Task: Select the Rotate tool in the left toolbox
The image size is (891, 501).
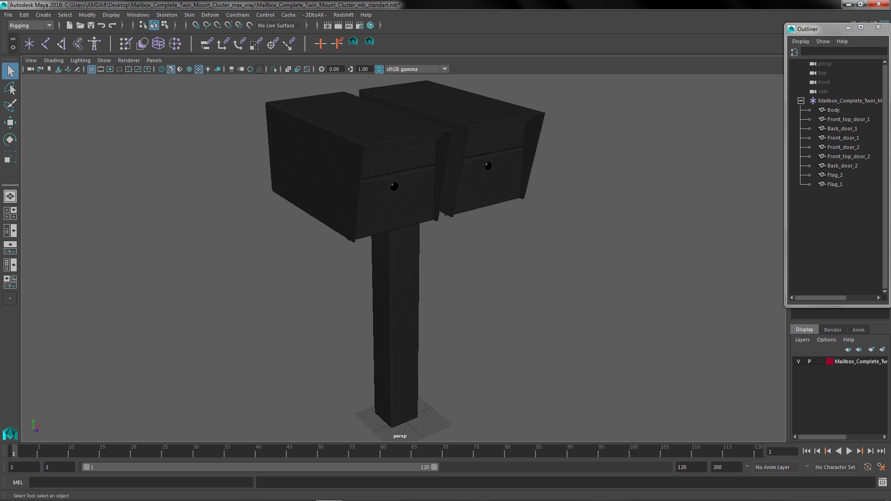Action: tap(10, 140)
